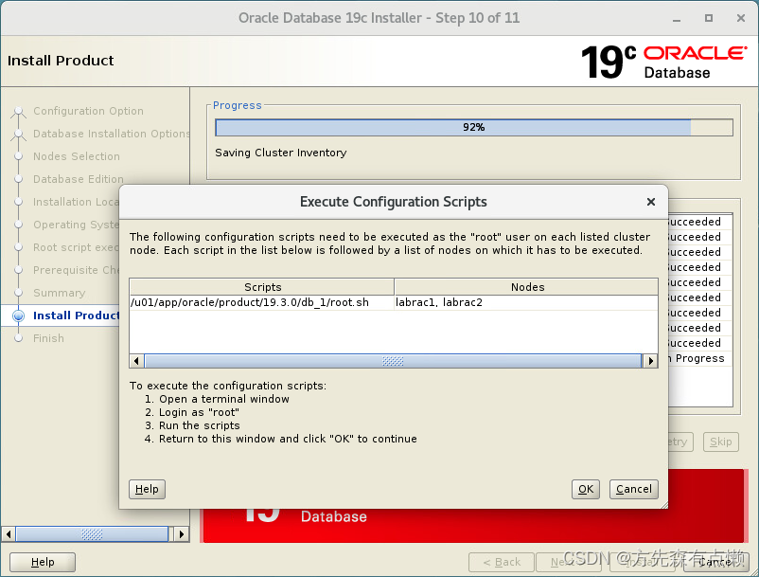Select Install Product step in sidebar

click(x=76, y=316)
